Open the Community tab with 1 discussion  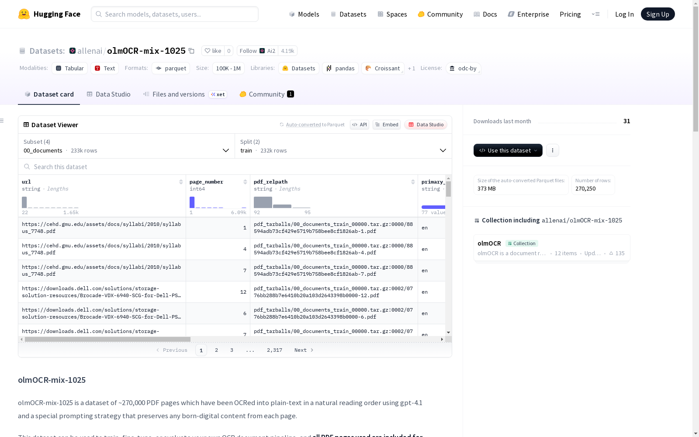coord(267,94)
